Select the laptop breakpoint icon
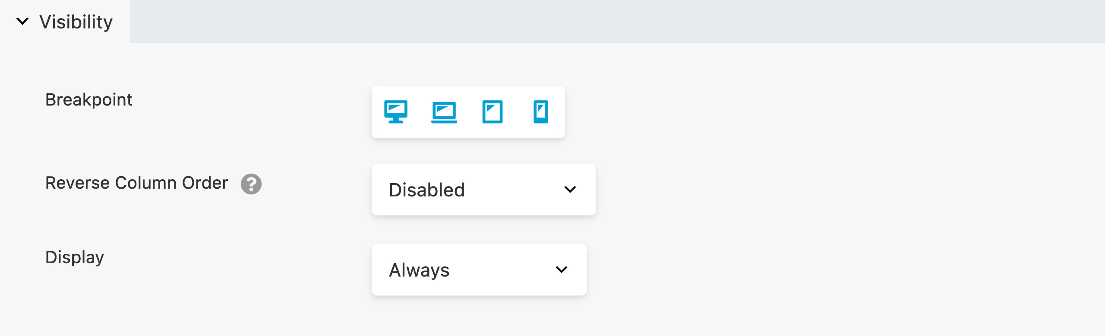The width and height of the screenshot is (1105, 336). point(445,112)
